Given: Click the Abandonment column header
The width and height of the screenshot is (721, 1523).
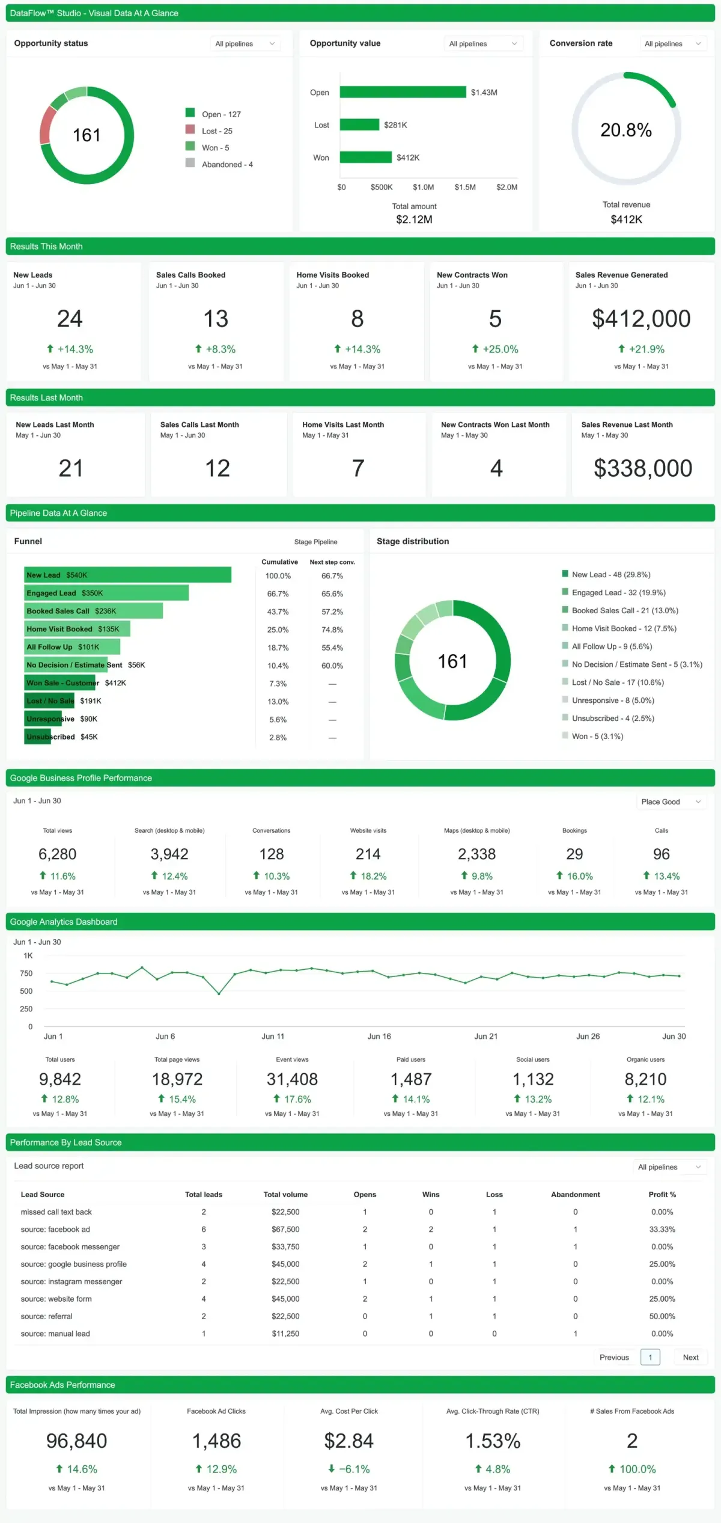Looking at the screenshot, I should (x=576, y=1195).
